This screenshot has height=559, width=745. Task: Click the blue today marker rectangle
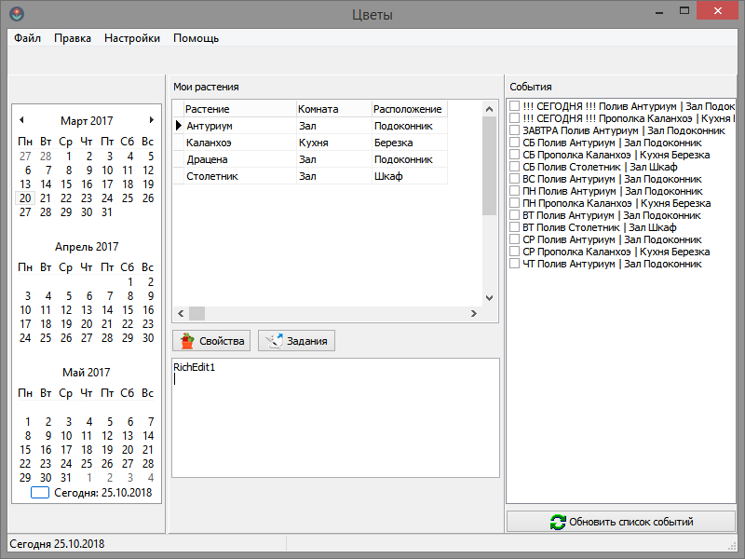(40, 493)
